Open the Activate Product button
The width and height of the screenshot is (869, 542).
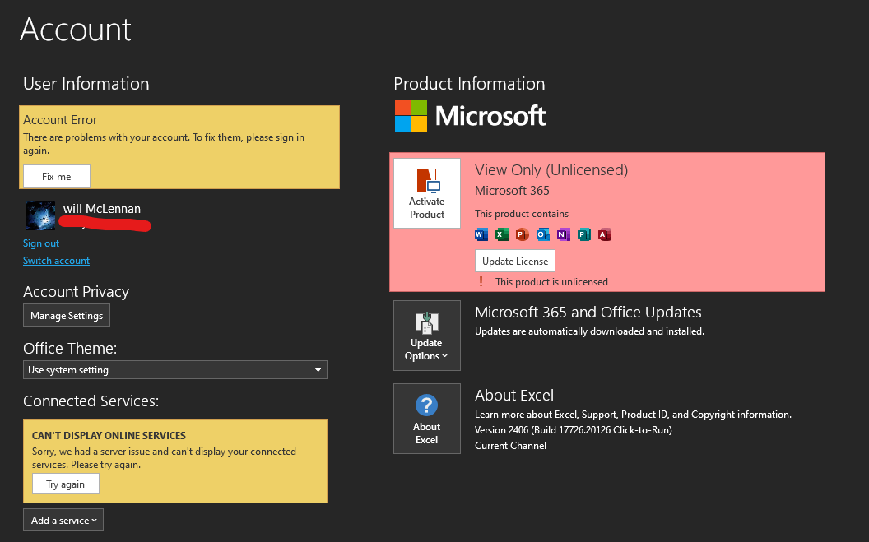click(427, 193)
